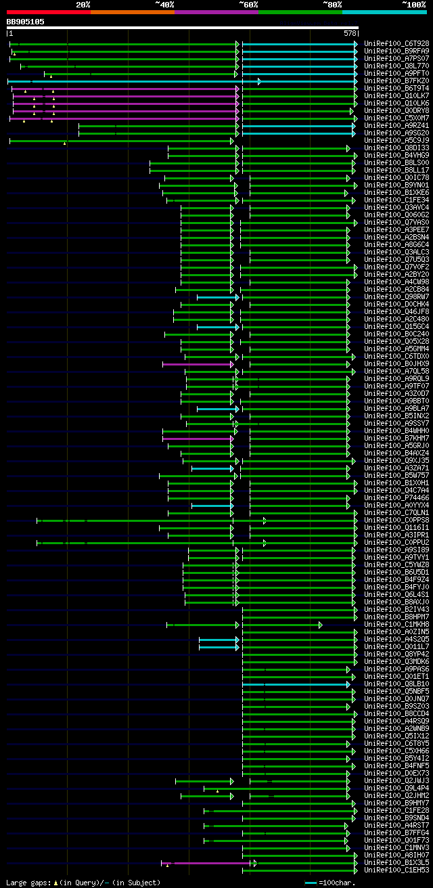Select the UniRef100_A9SI89 row label
The width and height of the screenshot is (433, 888).
tap(396, 550)
